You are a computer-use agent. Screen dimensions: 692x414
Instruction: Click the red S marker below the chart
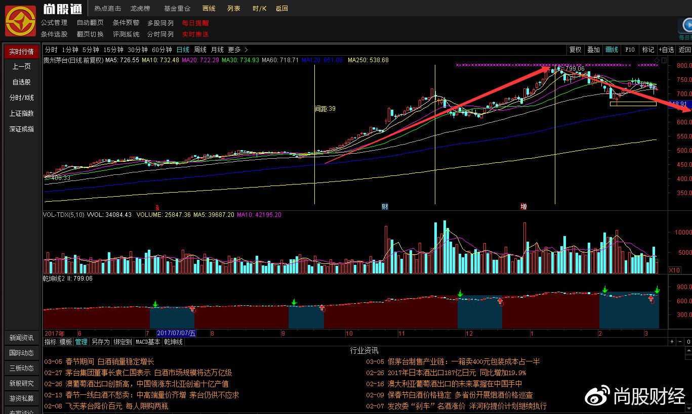click(157, 207)
